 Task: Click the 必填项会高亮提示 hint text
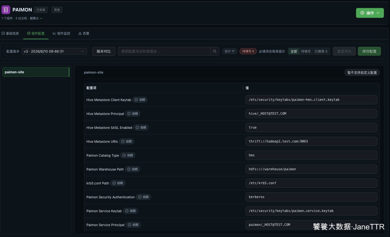[272, 51]
